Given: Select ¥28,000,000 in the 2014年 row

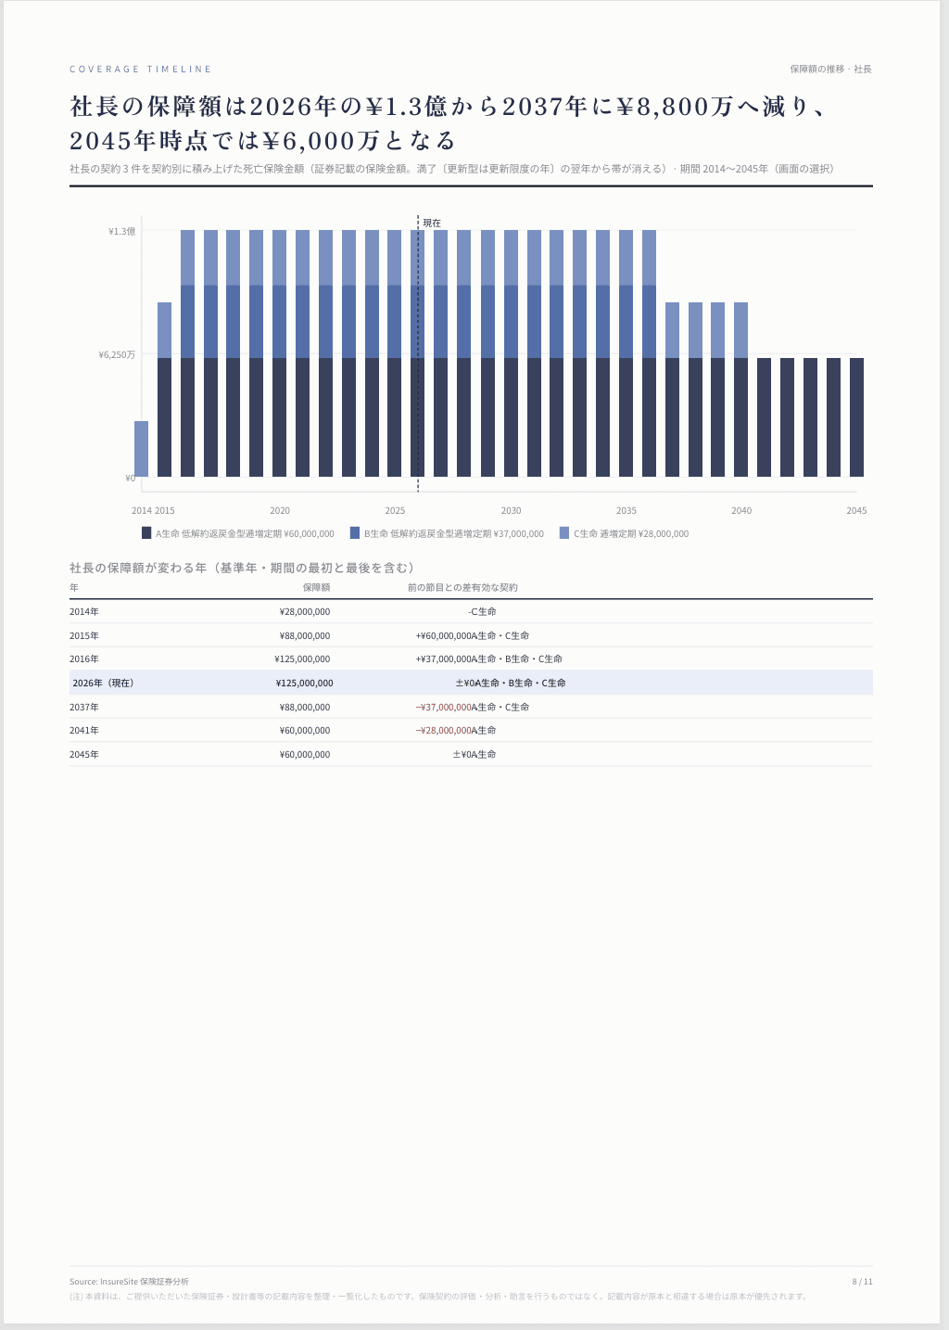Looking at the screenshot, I should pyautogui.click(x=305, y=612).
